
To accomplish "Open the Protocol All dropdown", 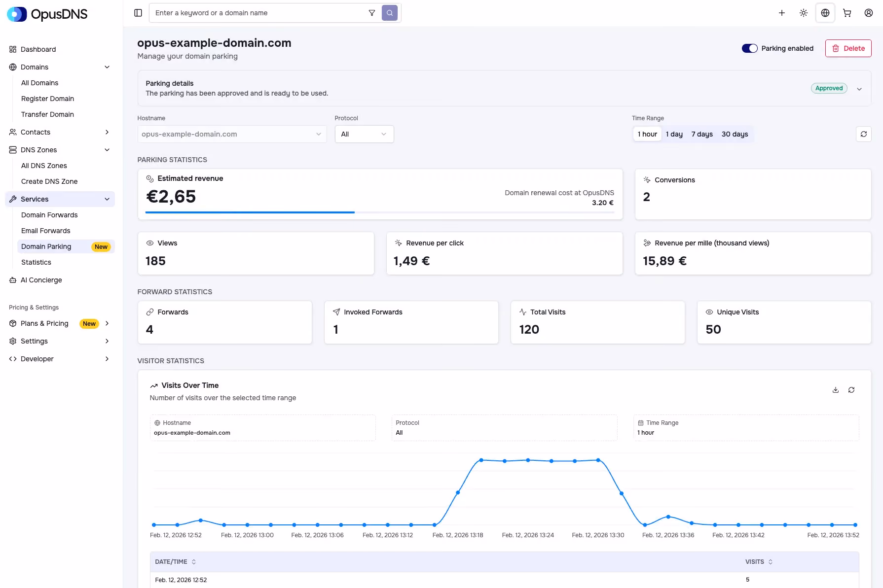I will tap(364, 134).
